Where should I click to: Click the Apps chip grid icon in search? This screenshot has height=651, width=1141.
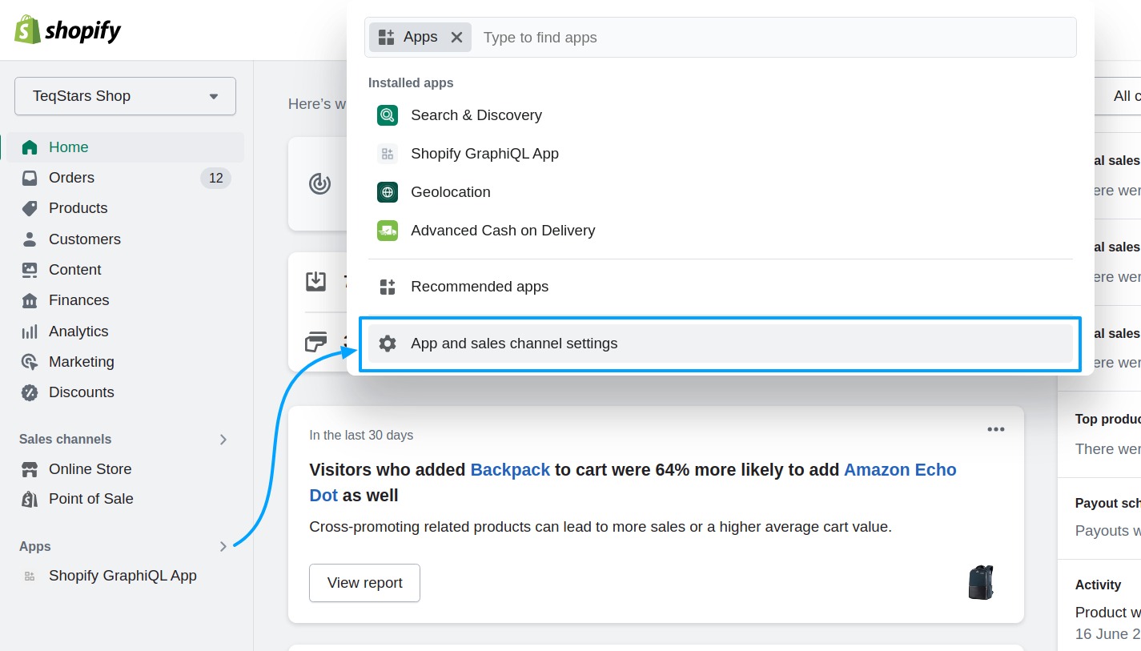click(387, 37)
